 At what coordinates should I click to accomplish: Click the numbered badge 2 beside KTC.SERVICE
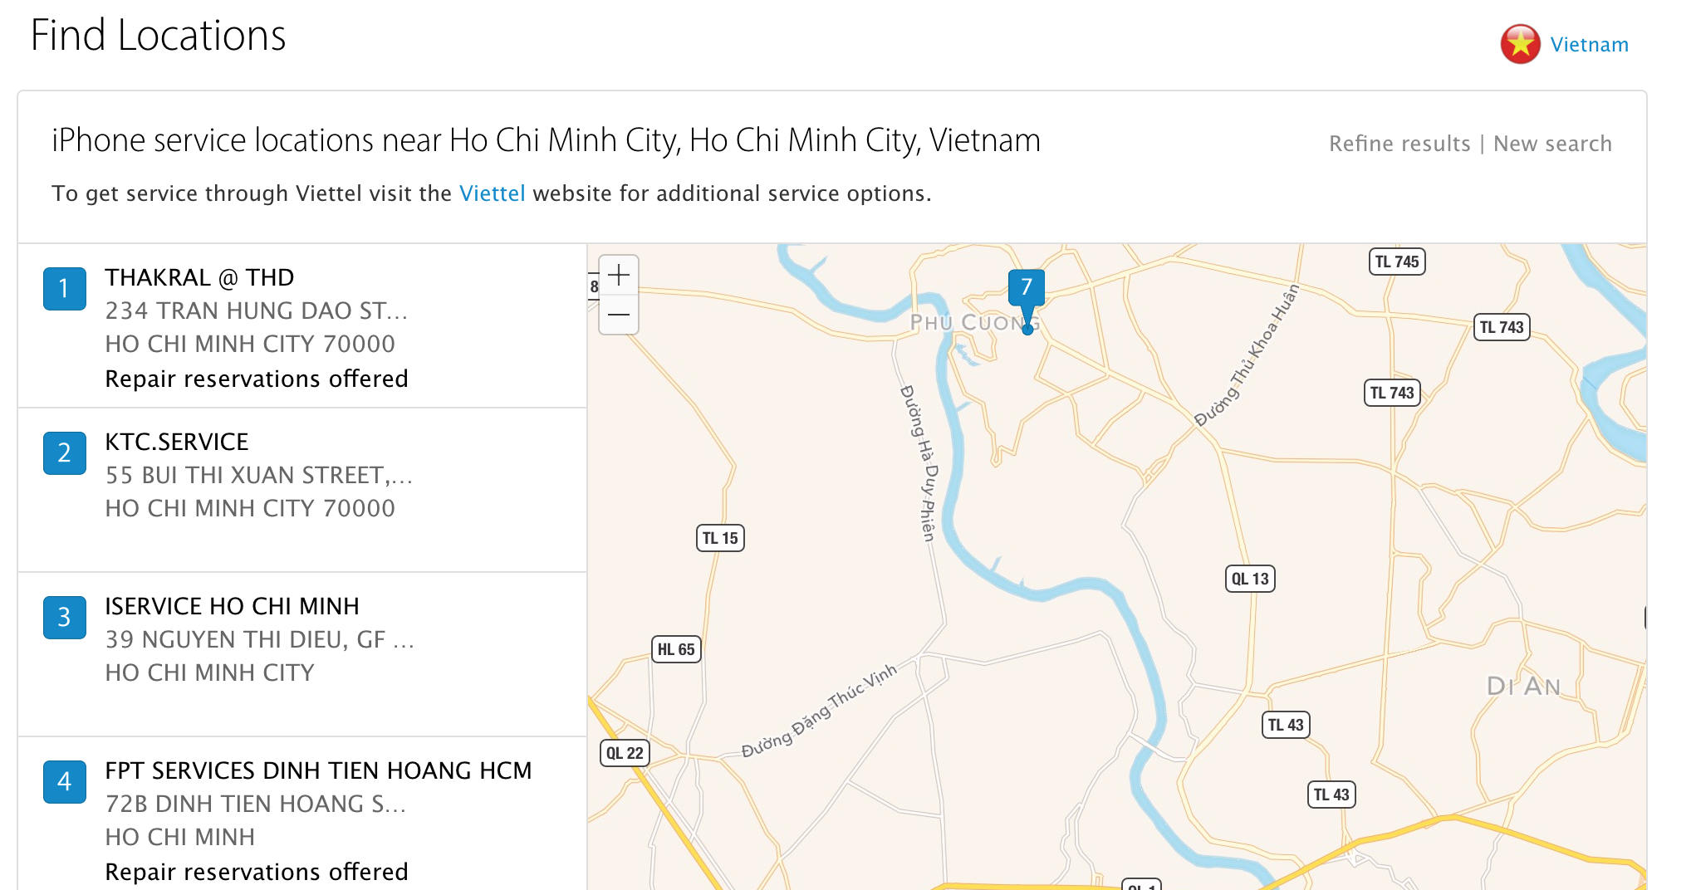(64, 453)
